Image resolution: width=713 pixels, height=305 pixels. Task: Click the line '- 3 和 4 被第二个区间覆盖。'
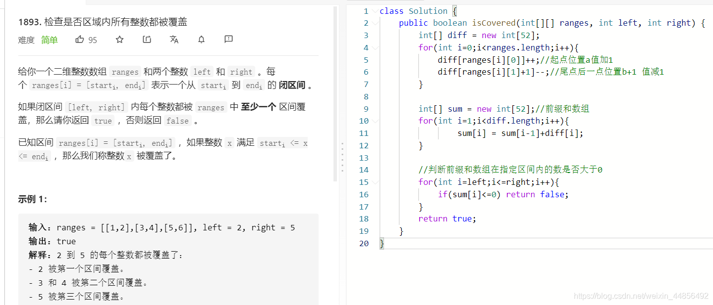point(88,283)
